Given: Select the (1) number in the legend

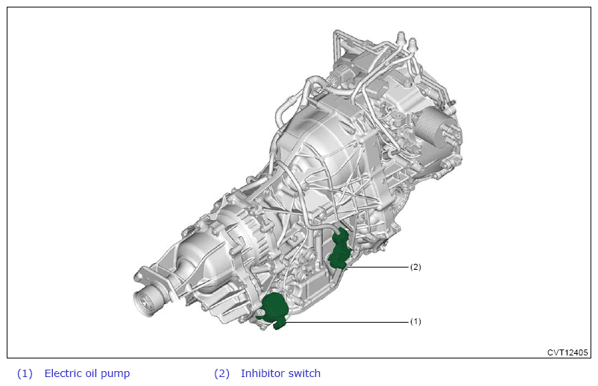Looking at the screenshot, I should (x=25, y=373).
